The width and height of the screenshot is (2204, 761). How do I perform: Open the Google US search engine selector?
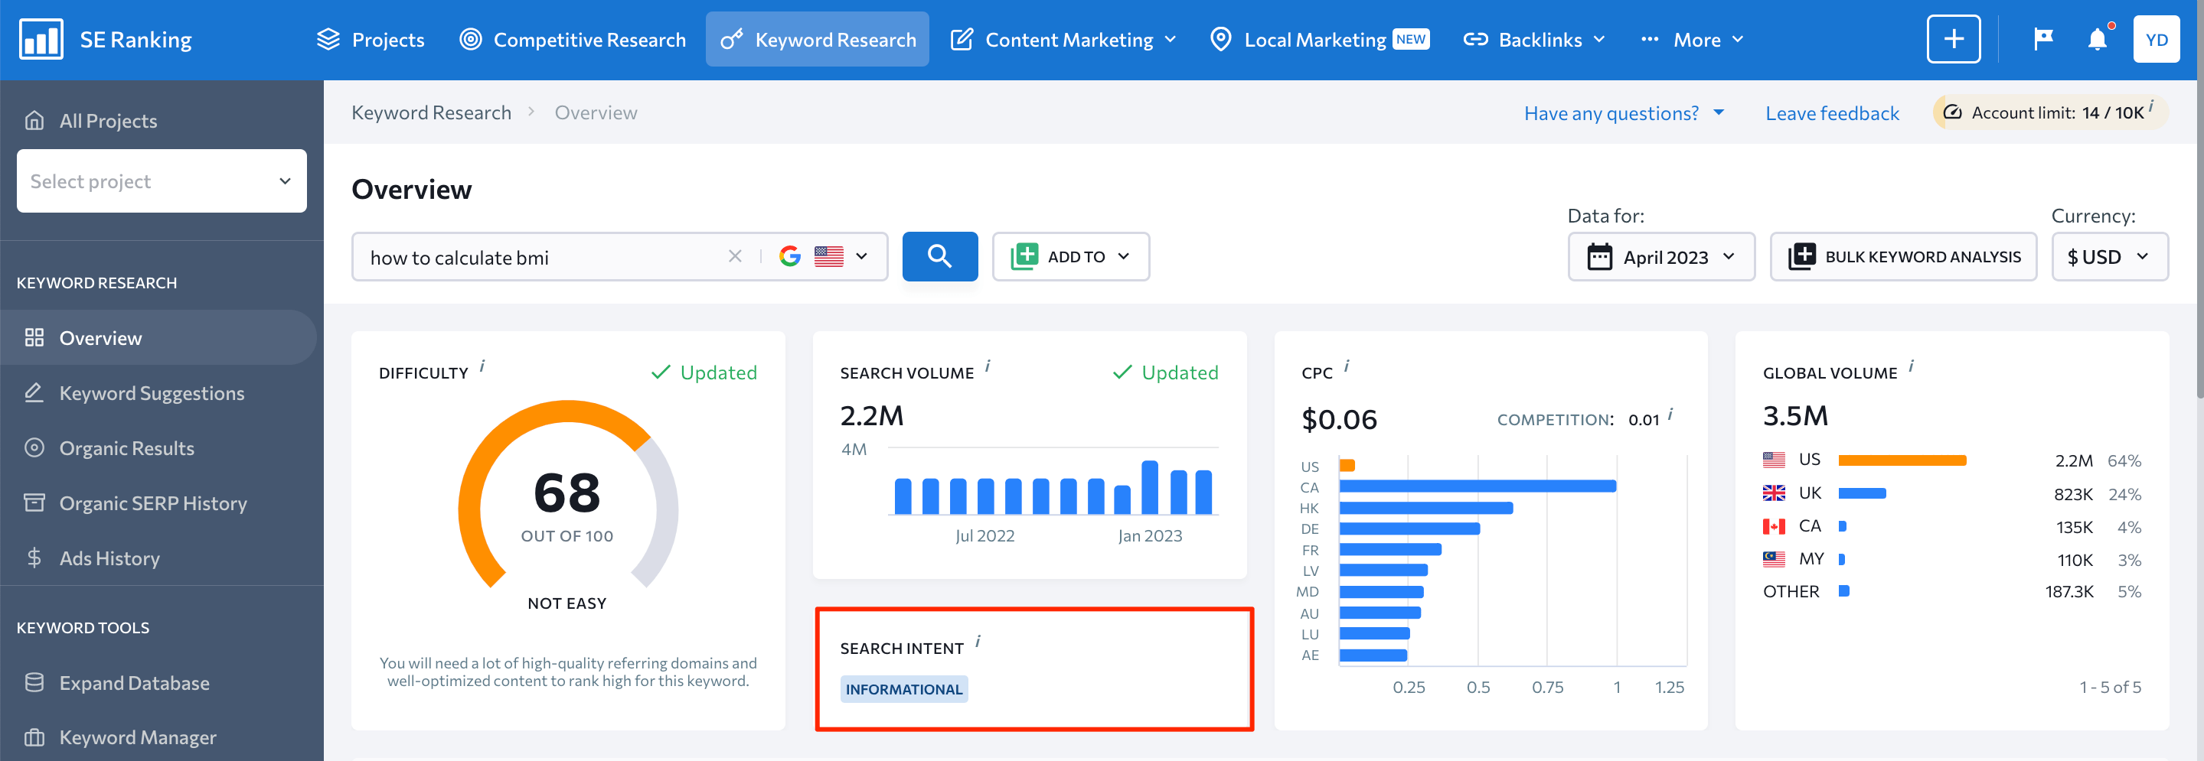tap(823, 256)
